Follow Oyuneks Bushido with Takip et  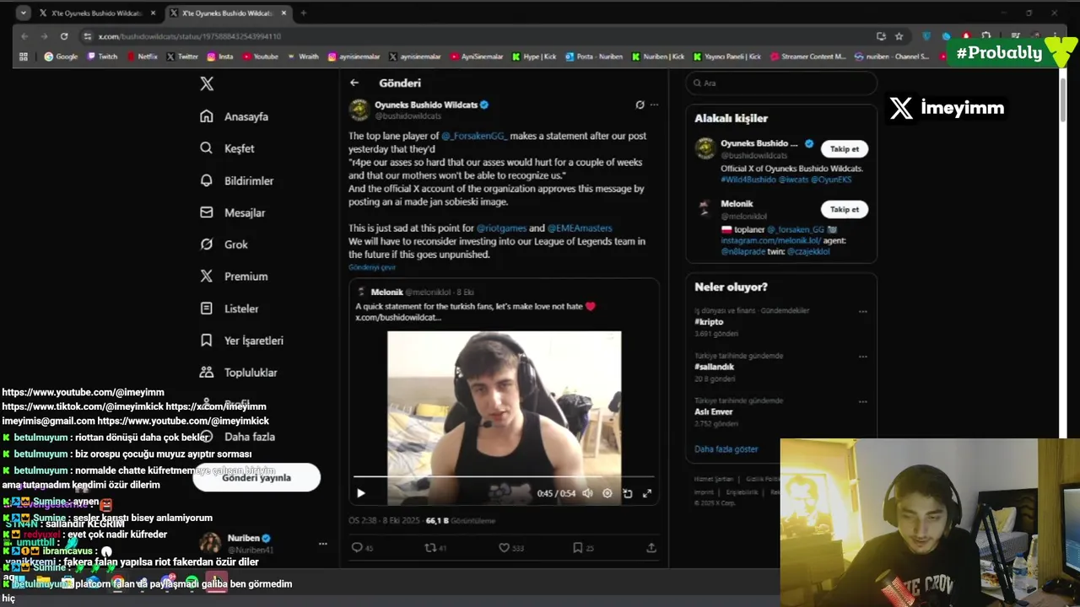[844, 148]
